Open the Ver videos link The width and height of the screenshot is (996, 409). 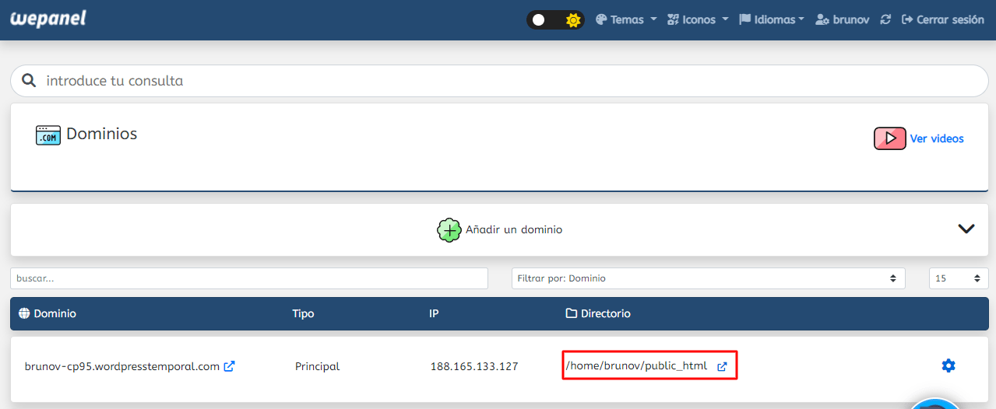tap(937, 138)
